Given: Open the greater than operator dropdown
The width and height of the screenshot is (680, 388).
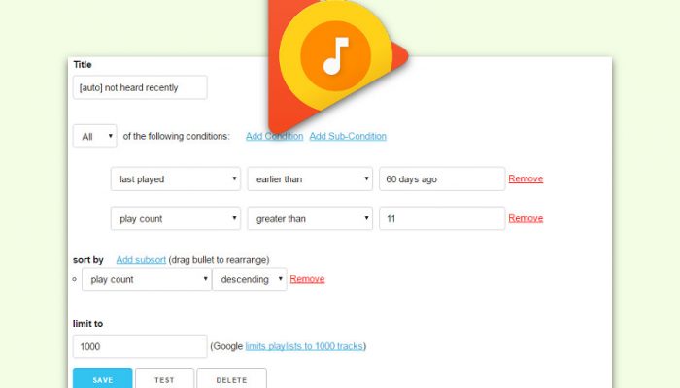Looking at the screenshot, I should (310, 218).
